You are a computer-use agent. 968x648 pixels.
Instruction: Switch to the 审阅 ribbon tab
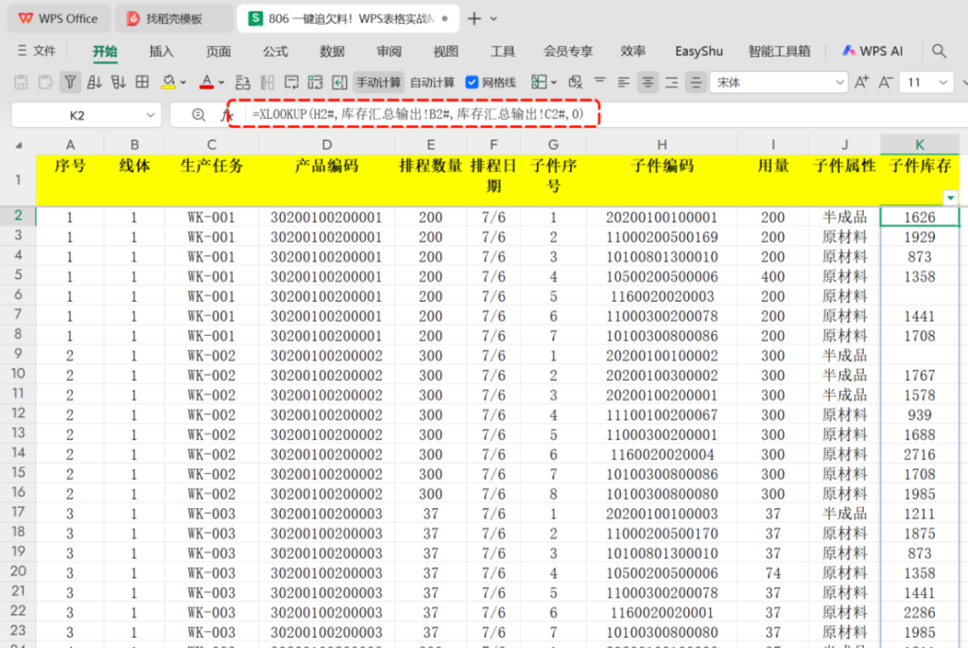pyautogui.click(x=389, y=51)
